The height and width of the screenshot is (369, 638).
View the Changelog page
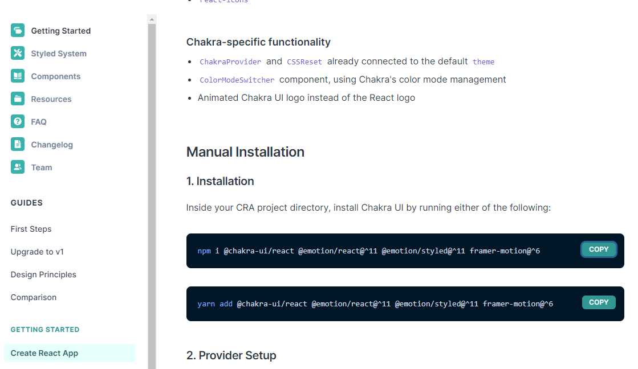(x=52, y=145)
